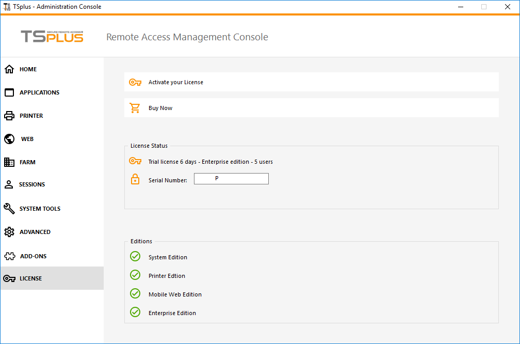Select the Web globe icon
The image size is (520, 344).
9,138
